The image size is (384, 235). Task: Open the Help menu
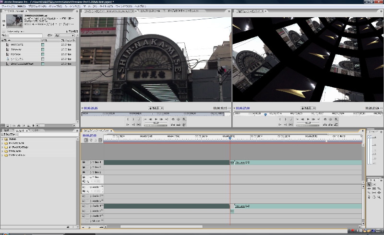point(140,6)
